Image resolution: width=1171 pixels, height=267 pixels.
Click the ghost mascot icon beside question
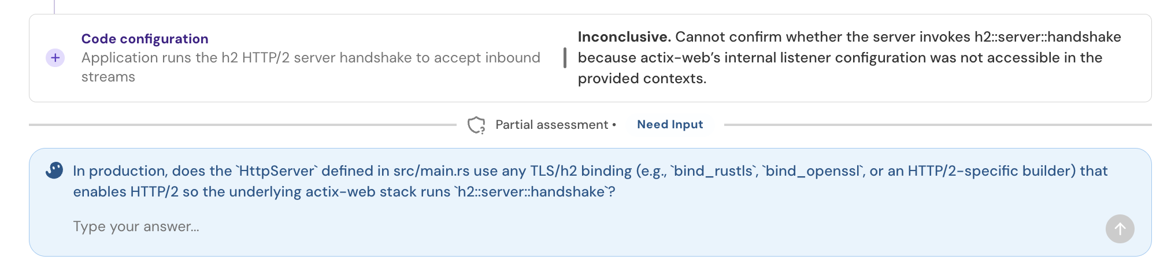(54, 170)
